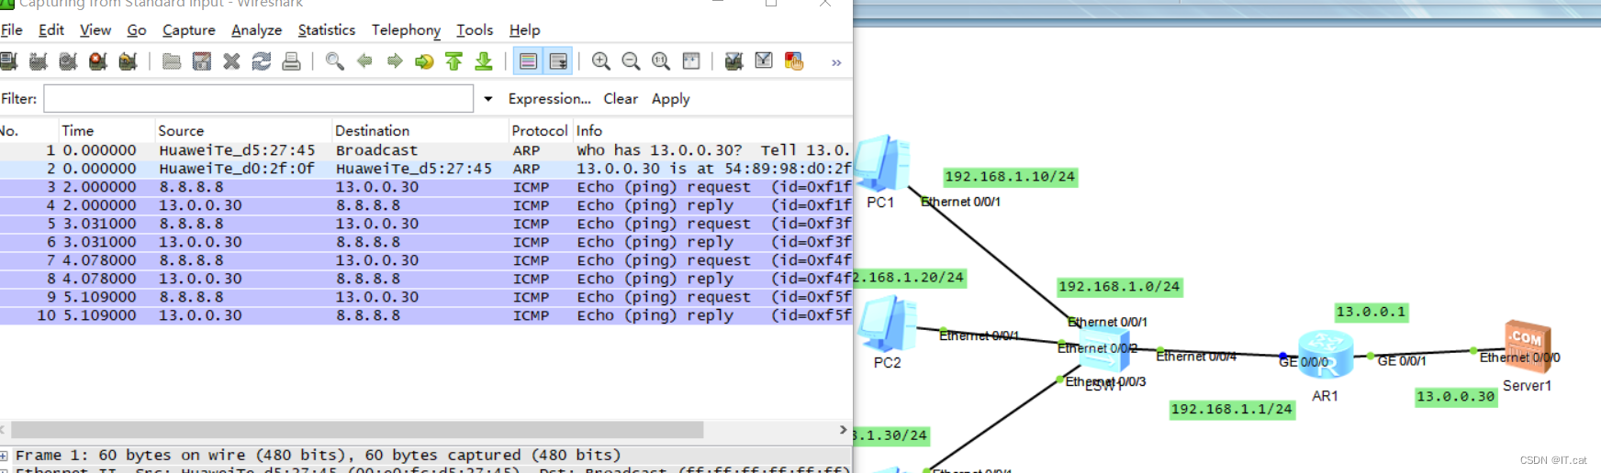Zoom out the packet text

(x=631, y=61)
